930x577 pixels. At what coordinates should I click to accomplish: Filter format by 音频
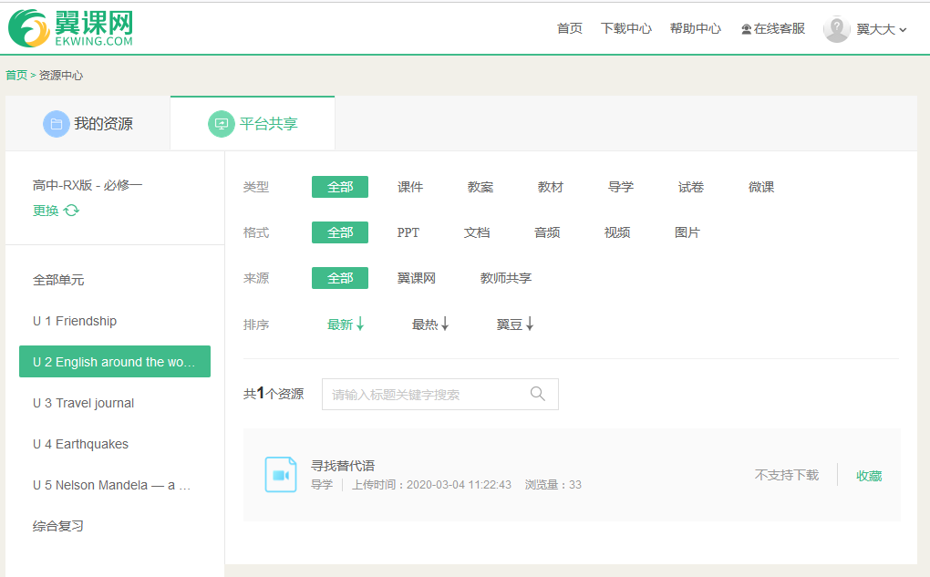[x=547, y=232]
